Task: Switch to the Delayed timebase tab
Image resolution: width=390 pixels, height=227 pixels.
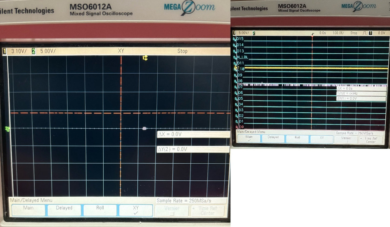Action: (x=64, y=208)
